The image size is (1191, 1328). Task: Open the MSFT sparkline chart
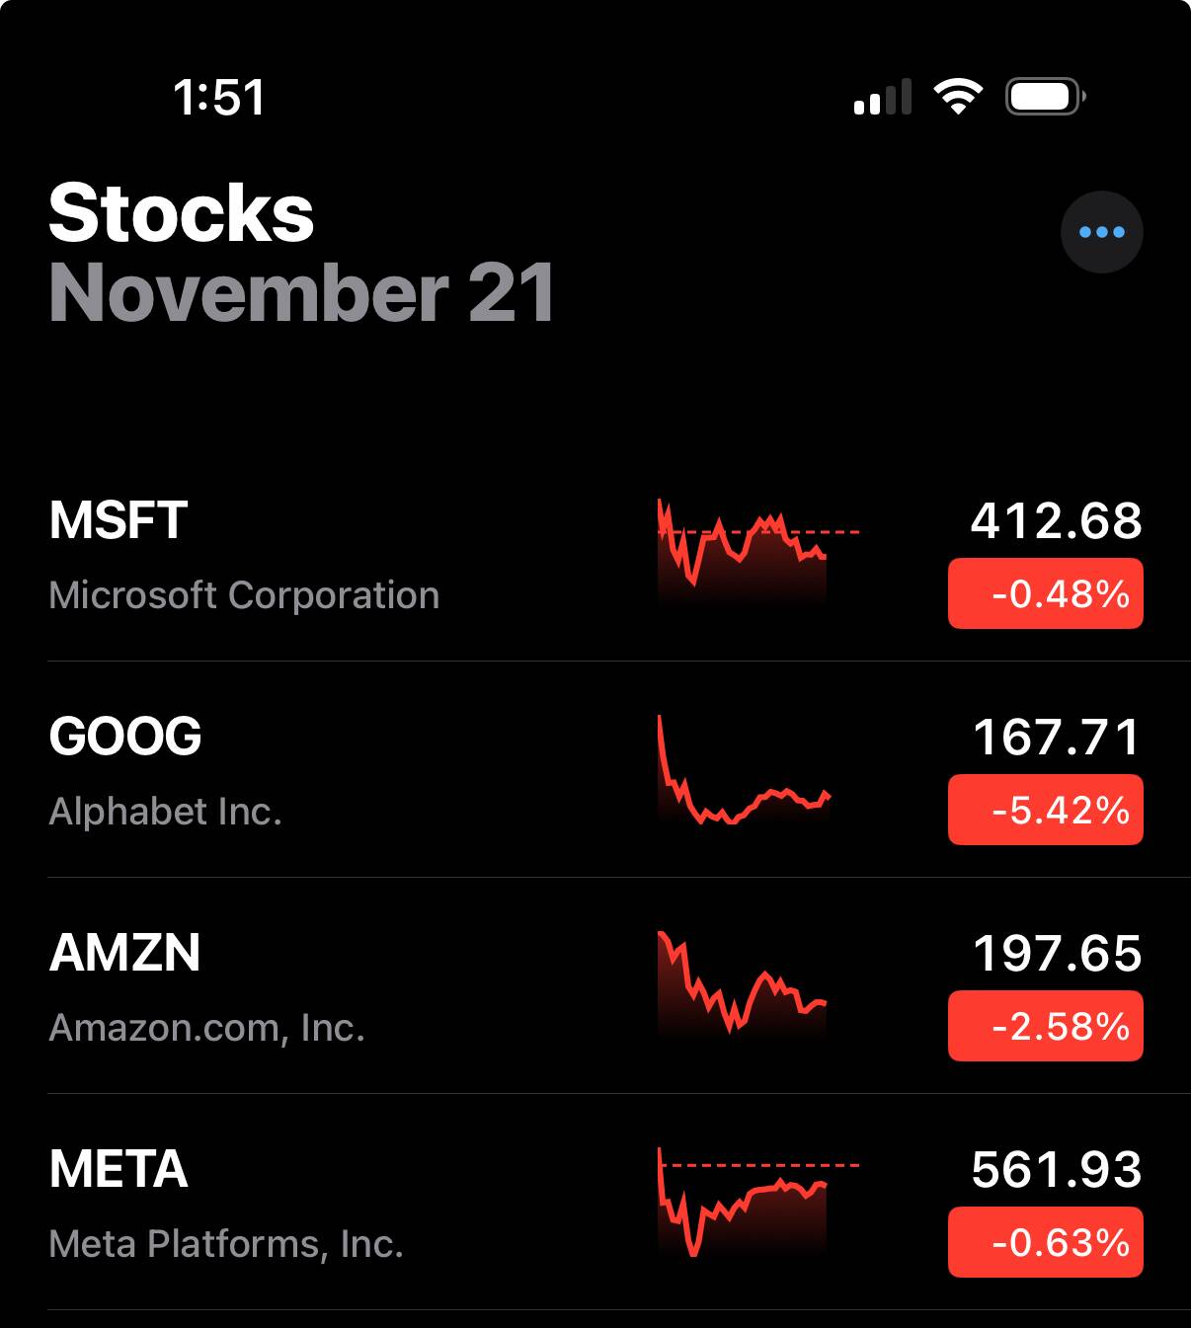tap(758, 551)
